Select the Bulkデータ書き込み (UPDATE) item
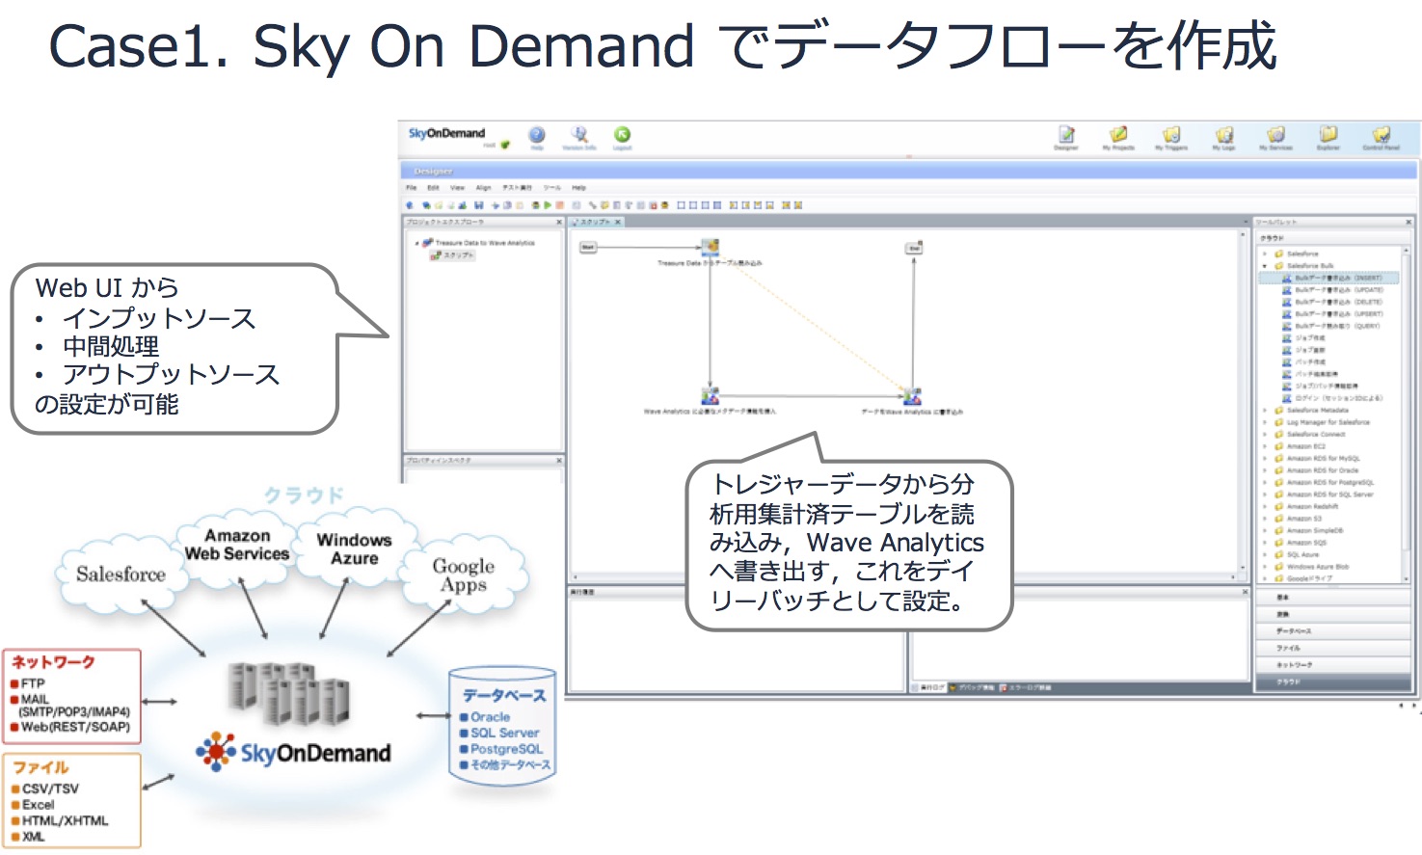 (x=1332, y=290)
